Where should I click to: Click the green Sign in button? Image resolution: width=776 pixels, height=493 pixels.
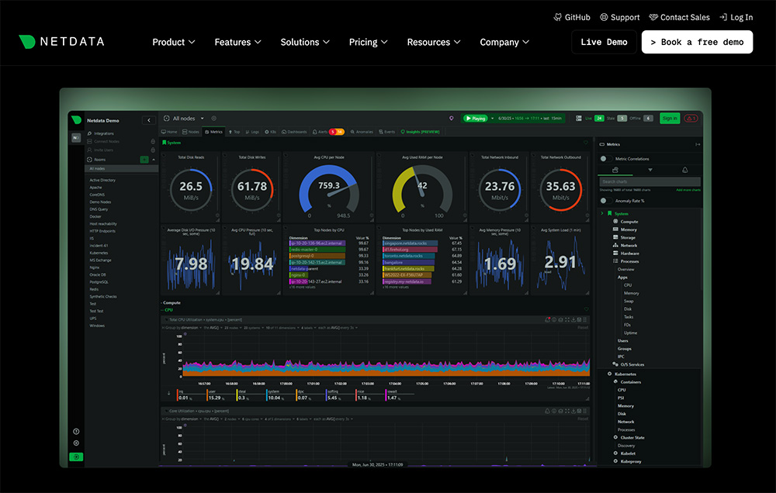[x=670, y=118]
